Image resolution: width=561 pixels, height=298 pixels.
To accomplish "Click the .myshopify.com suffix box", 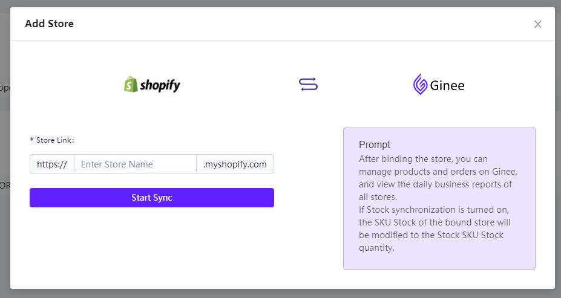I will tap(235, 164).
